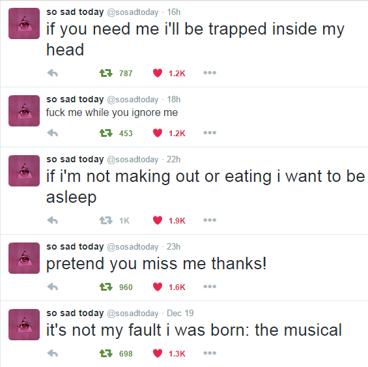Open the avatar of the Dec 19 tweet
This screenshot has height=367, width=368.
24,325
